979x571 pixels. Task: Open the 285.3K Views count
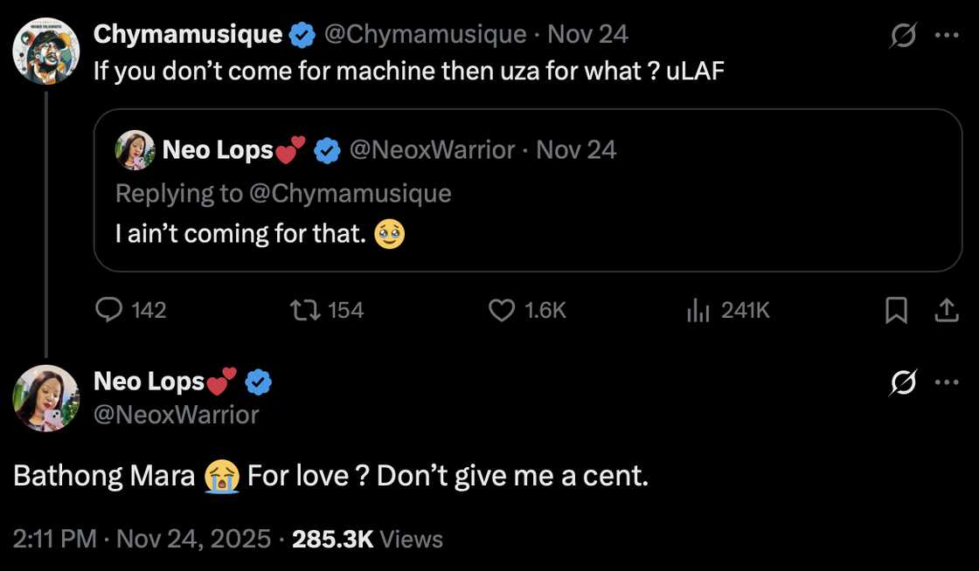(x=367, y=540)
